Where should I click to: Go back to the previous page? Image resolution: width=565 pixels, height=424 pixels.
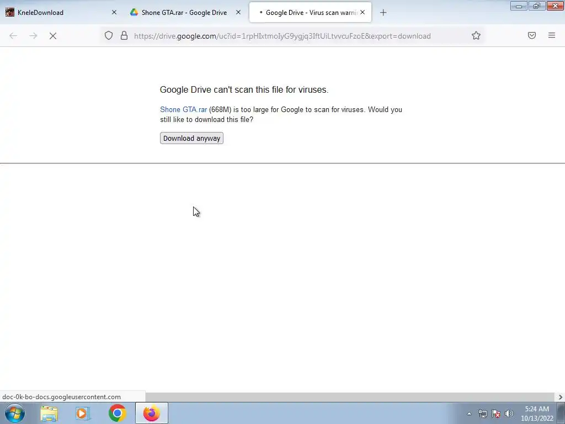pyautogui.click(x=13, y=36)
